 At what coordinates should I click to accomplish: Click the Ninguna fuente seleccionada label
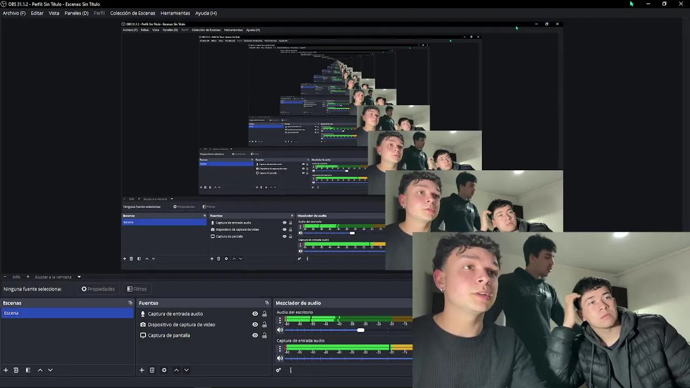pos(32,289)
